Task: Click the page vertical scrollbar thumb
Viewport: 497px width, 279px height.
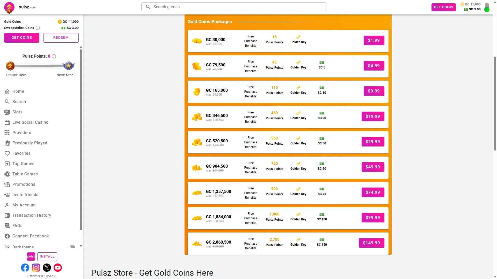Action: [x=495, y=103]
